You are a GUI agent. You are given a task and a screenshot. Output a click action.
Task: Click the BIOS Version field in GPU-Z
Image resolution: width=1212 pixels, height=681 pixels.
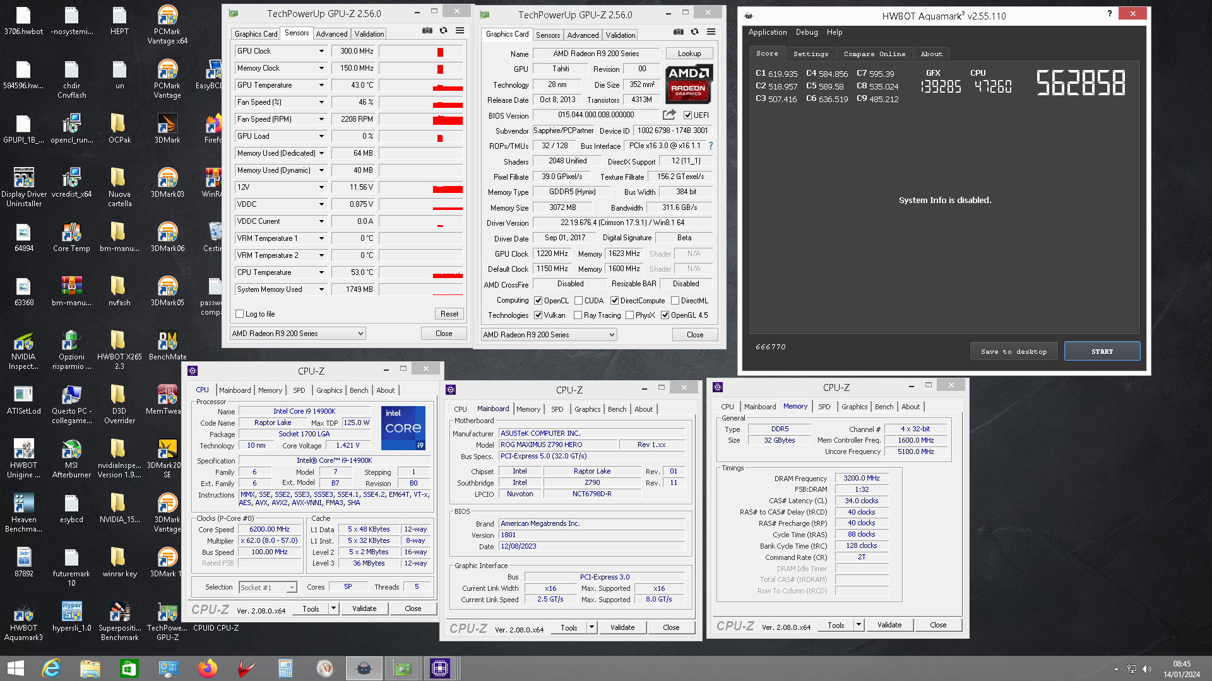[x=596, y=115]
